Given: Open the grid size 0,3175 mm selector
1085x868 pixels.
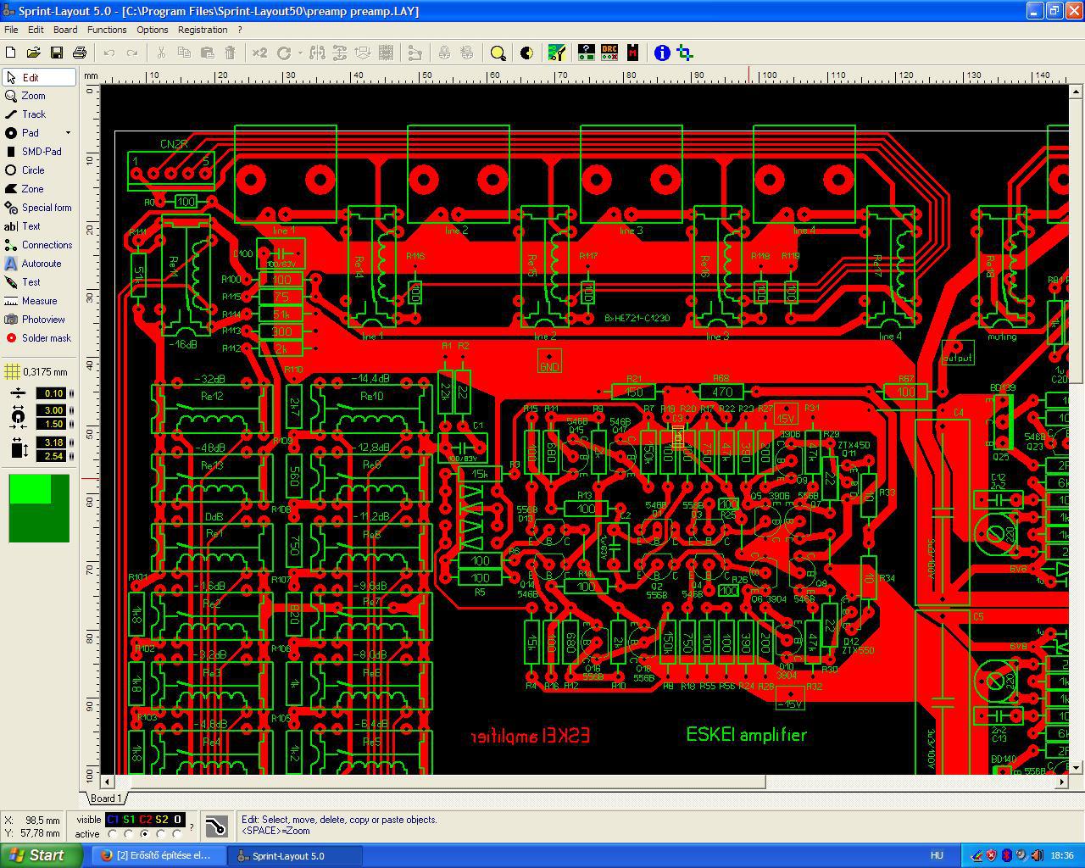Looking at the screenshot, I should [x=37, y=371].
